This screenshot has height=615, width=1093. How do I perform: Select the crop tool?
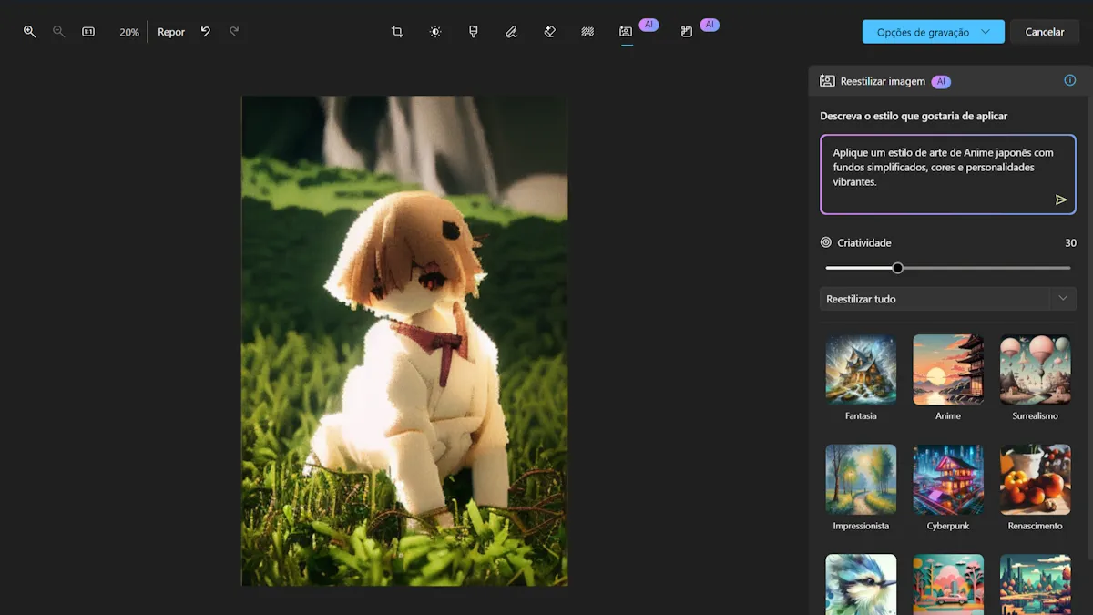click(397, 32)
